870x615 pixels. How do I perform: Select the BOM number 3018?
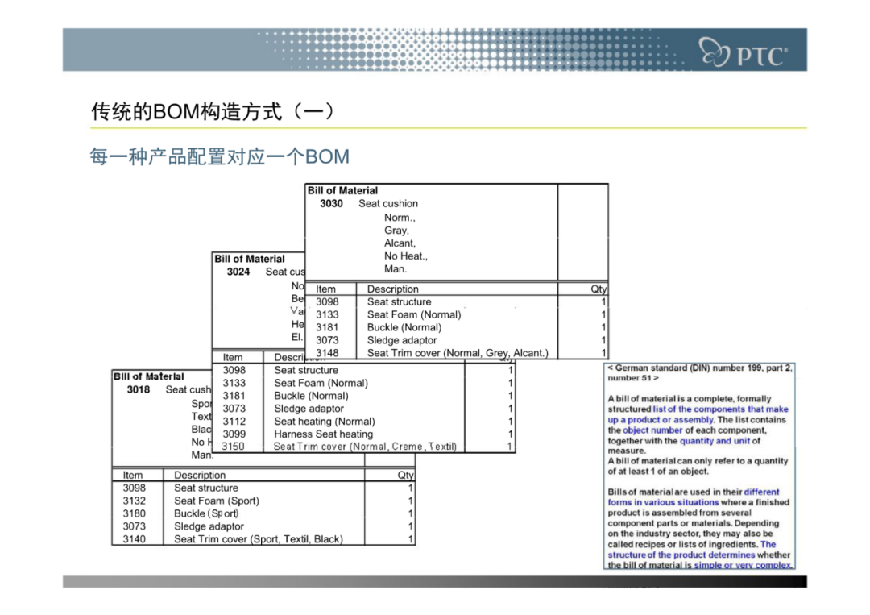139,389
